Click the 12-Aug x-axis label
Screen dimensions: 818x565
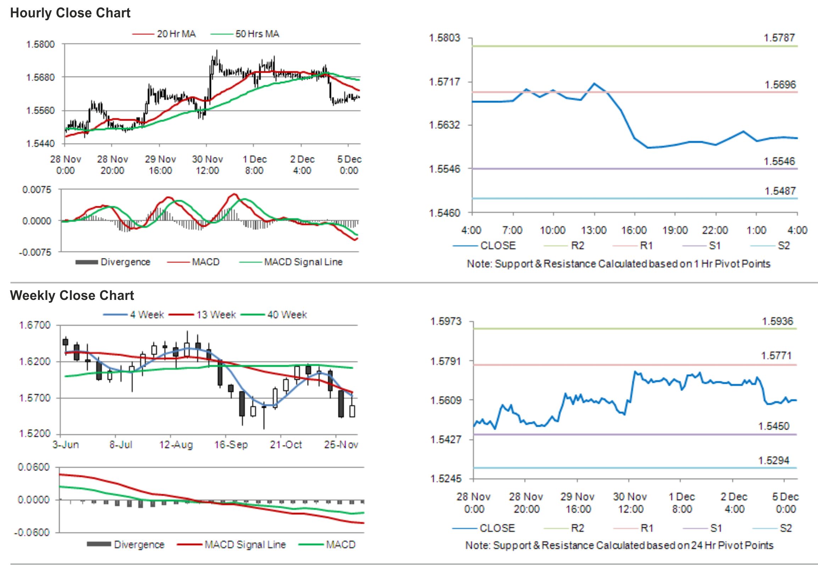176,444
